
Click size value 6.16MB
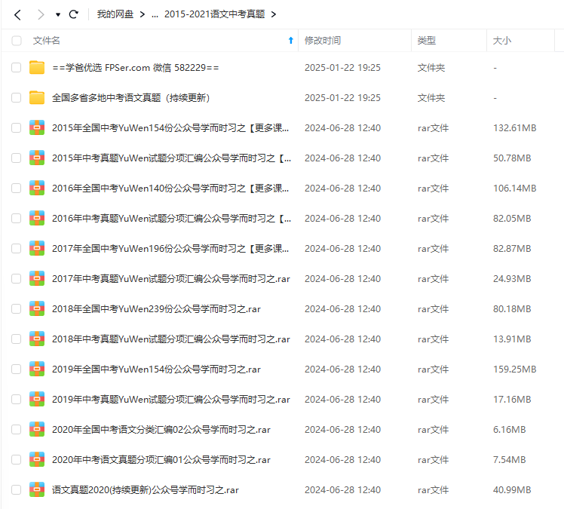(x=509, y=430)
